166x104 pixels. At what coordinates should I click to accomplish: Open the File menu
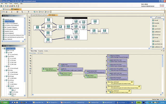pos(2,3)
